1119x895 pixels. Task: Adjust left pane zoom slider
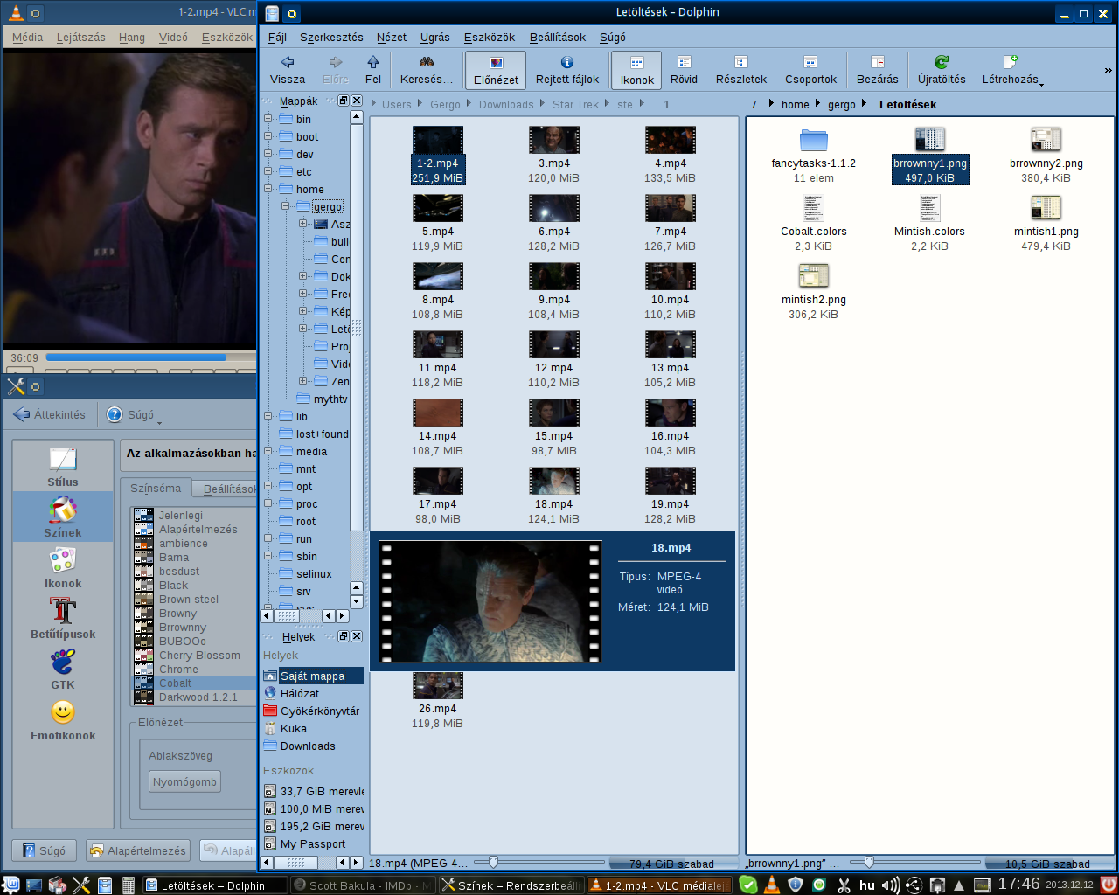(x=493, y=862)
